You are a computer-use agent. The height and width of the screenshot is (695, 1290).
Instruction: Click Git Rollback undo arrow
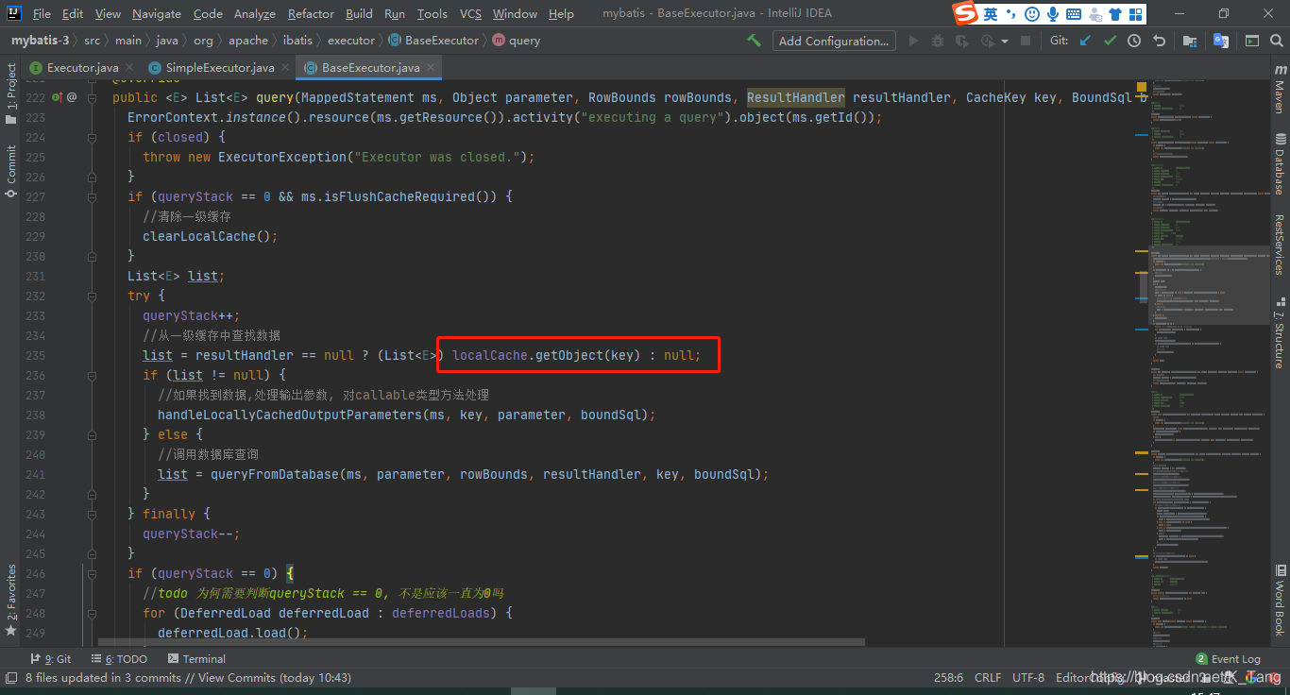click(x=1159, y=41)
